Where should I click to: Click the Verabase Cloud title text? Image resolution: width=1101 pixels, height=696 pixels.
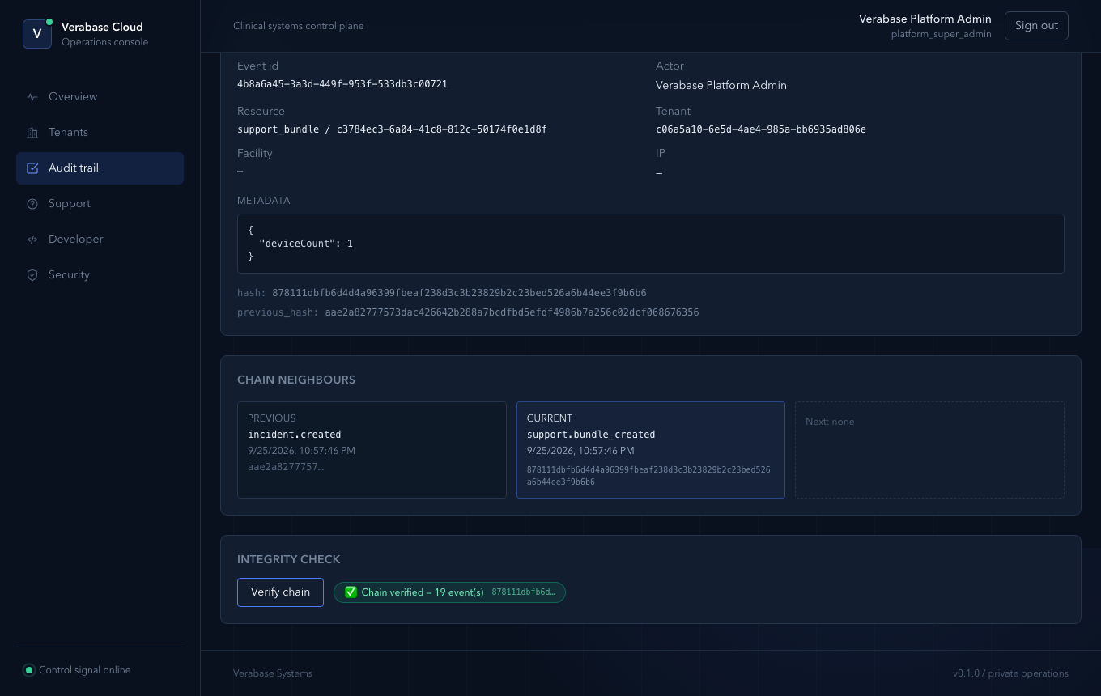[x=102, y=27]
